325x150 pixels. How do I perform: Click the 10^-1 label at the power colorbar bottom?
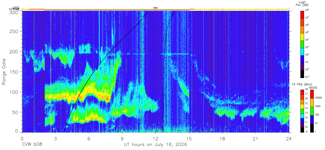click(x=308, y=77)
